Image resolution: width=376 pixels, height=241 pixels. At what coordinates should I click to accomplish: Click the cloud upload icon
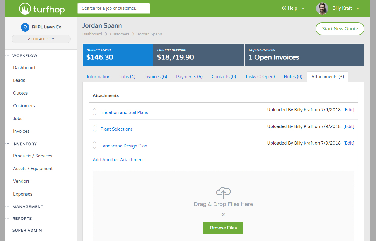coord(223,192)
